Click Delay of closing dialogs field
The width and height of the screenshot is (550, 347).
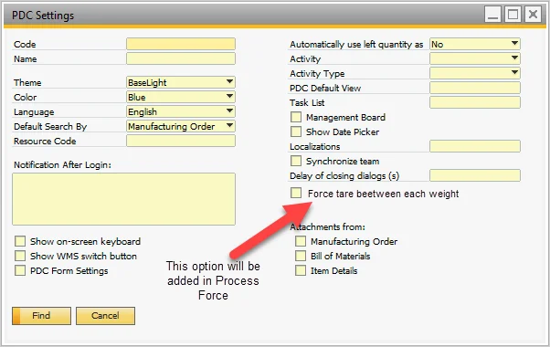[x=475, y=175]
